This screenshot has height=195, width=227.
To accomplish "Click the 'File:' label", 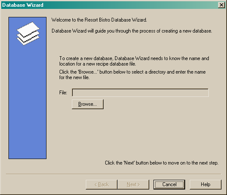I will click(63, 93).
